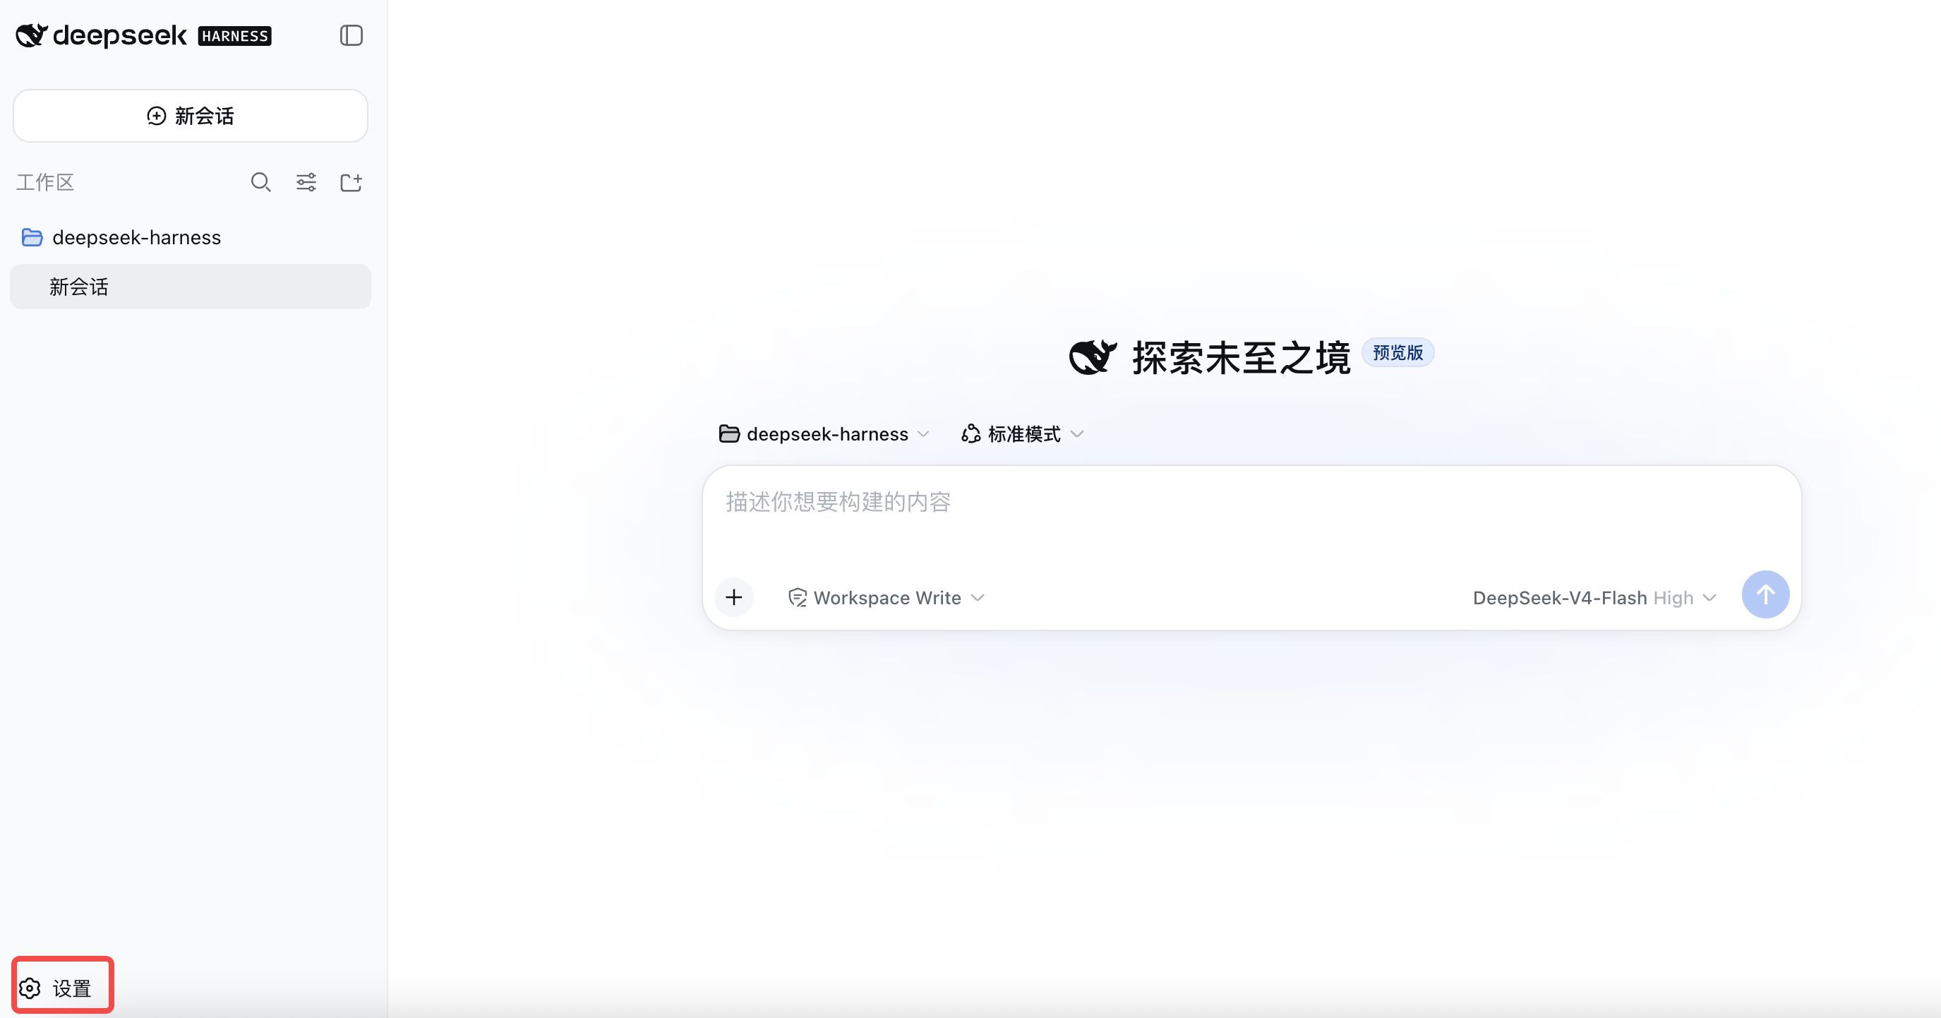Viewport: 1941px width, 1018px height.
Task: Click the 新会话 button at top of sidebar
Action: [191, 116]
